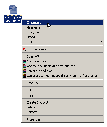Choose Copy from the context menu
107x127 pixels.
63,95
